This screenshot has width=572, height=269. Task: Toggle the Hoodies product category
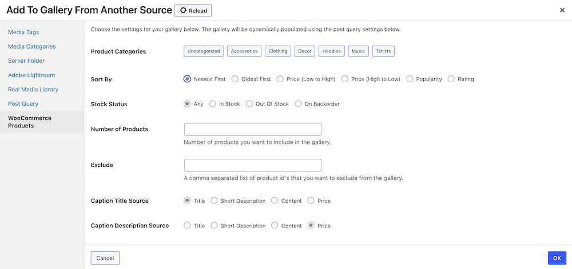pos(332,51)
